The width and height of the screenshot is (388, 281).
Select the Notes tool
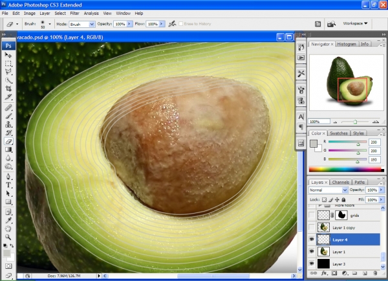8,212
